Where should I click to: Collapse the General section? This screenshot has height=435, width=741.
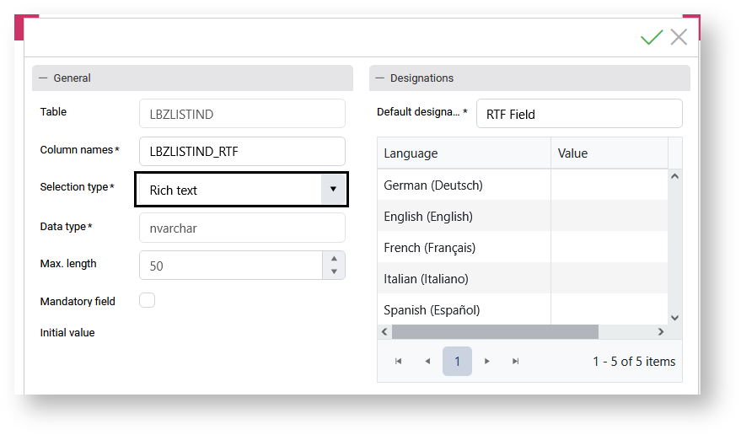(x=44, y=78)
